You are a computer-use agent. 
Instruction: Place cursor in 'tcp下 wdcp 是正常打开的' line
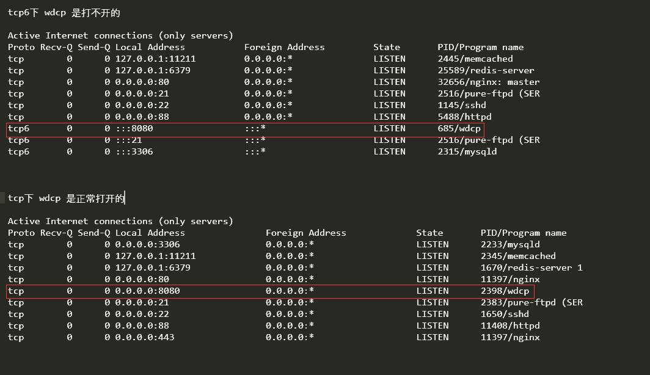tap(67, 198)
